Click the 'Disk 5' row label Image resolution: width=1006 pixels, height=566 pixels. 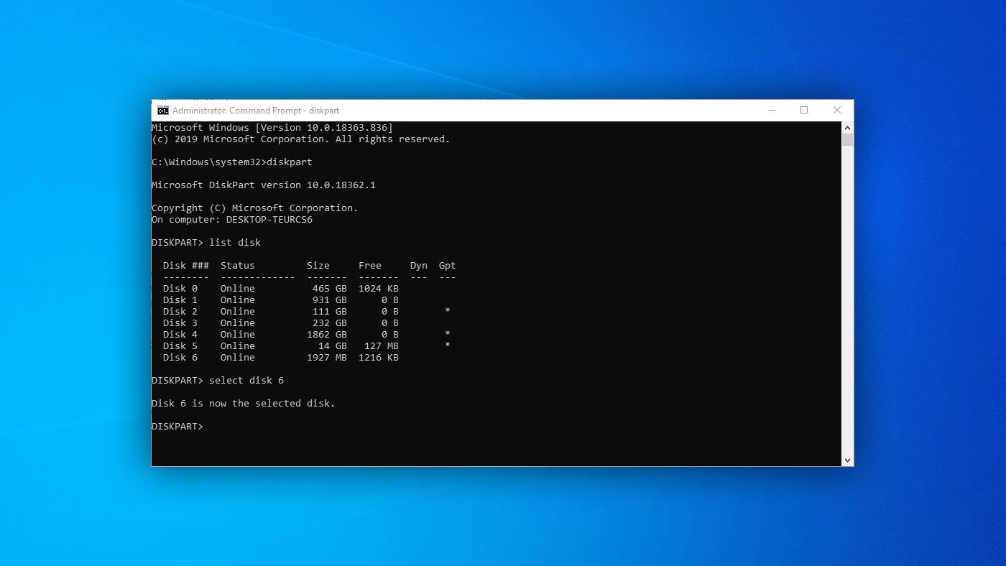click(180, 345)
